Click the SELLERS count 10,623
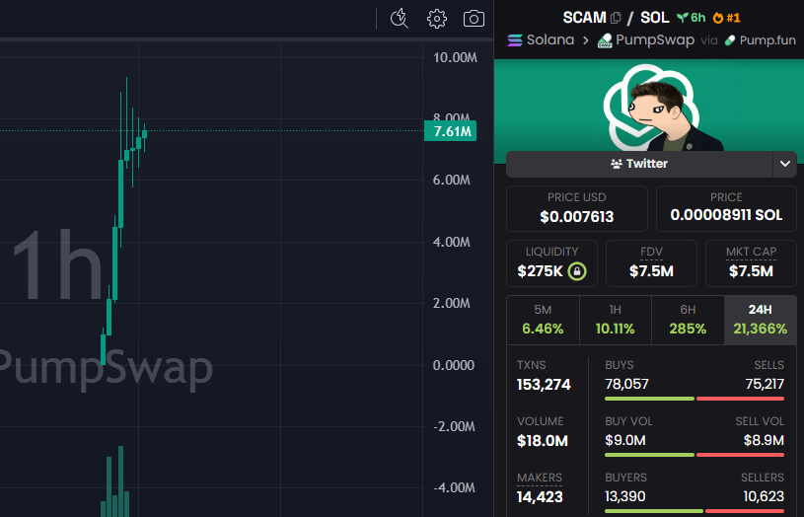This screenshot has width=804, height=517. click(764, 496)
